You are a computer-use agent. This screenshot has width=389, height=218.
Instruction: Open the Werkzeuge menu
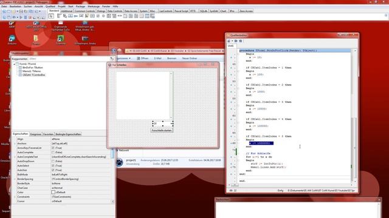pos(94,7)
